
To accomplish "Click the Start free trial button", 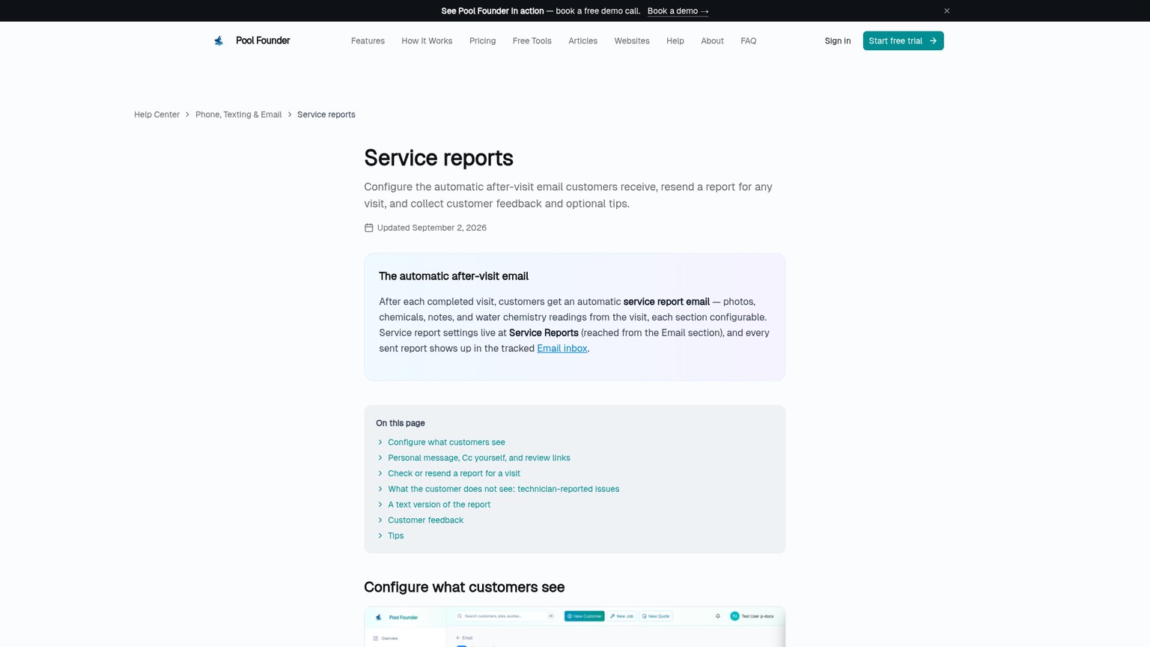I will pos(903,40).
